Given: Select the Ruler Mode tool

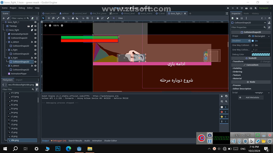Looking at the screenshot, I should click(77, 18).
